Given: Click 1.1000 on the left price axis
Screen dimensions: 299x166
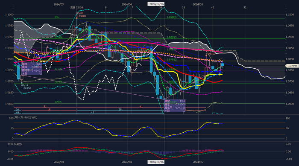Looking at the screenshot, I should tap(9, 15).
